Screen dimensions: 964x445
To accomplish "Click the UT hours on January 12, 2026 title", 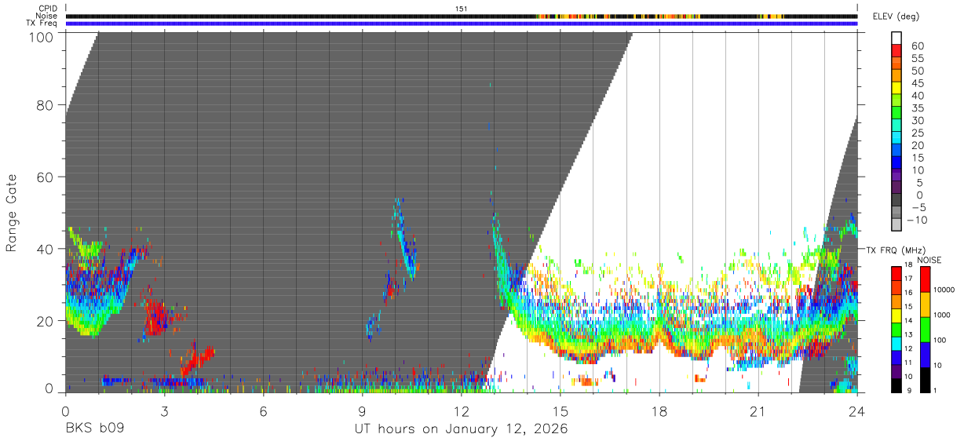I will [462, 429].
